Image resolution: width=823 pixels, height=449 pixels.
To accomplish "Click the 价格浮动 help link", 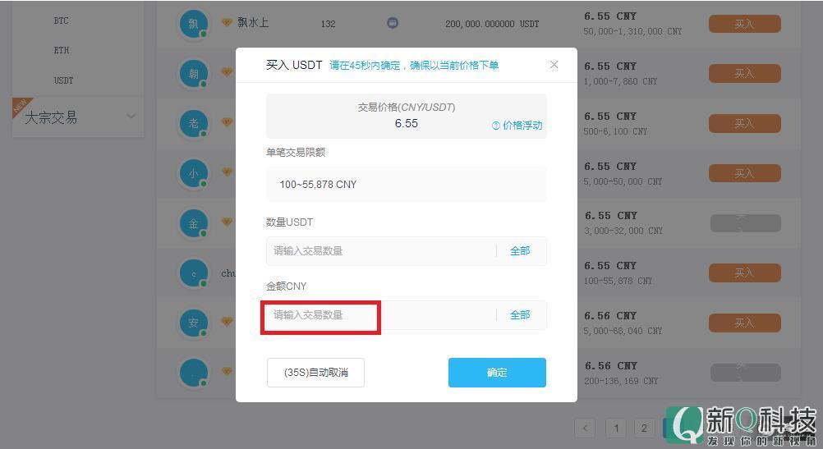I will [522, 126].
